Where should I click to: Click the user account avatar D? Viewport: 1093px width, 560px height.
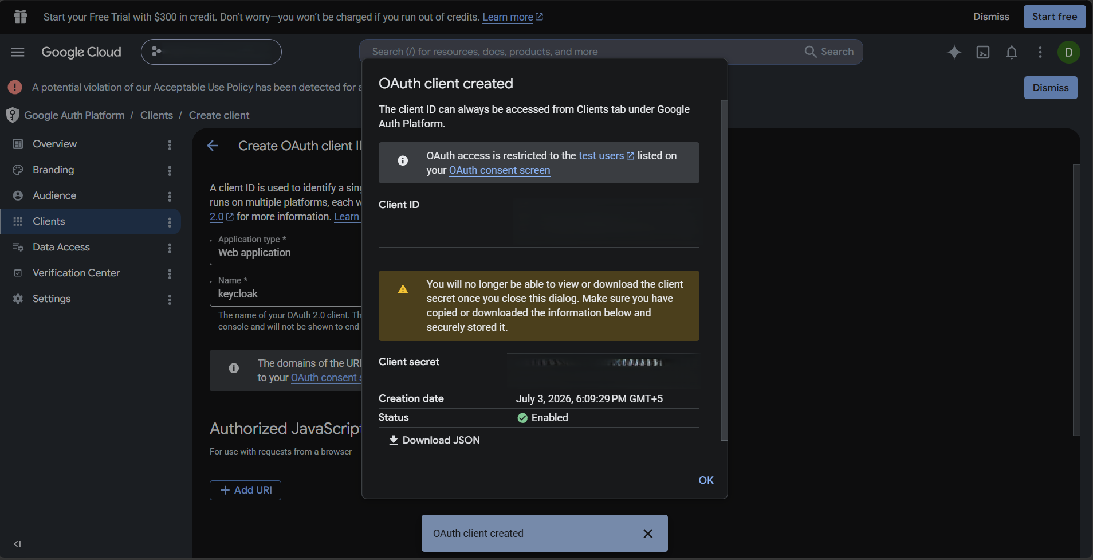[x=1068, y=52]
